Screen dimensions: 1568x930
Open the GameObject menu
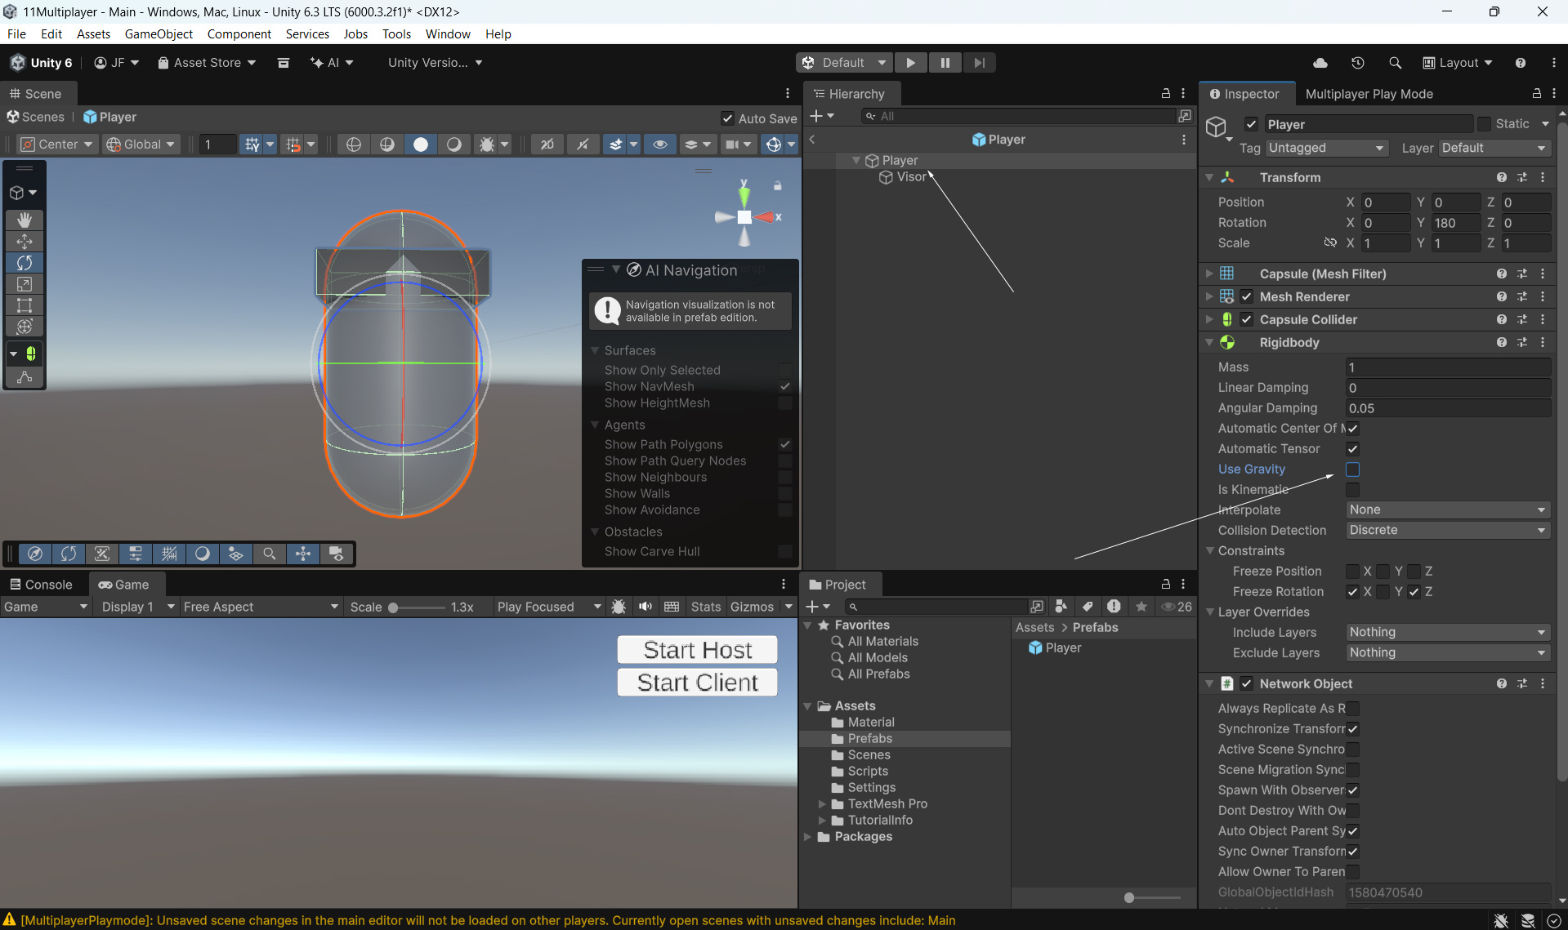(159, 34)
